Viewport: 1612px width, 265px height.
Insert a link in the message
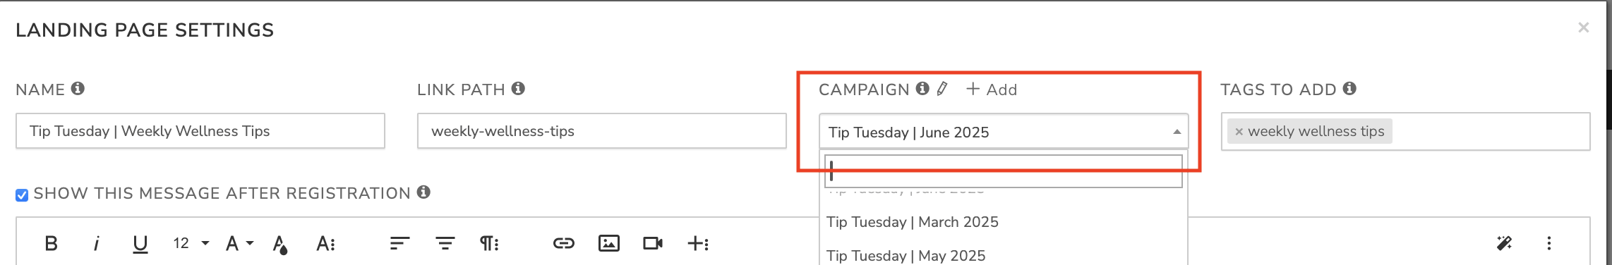[x=563, y=243]
